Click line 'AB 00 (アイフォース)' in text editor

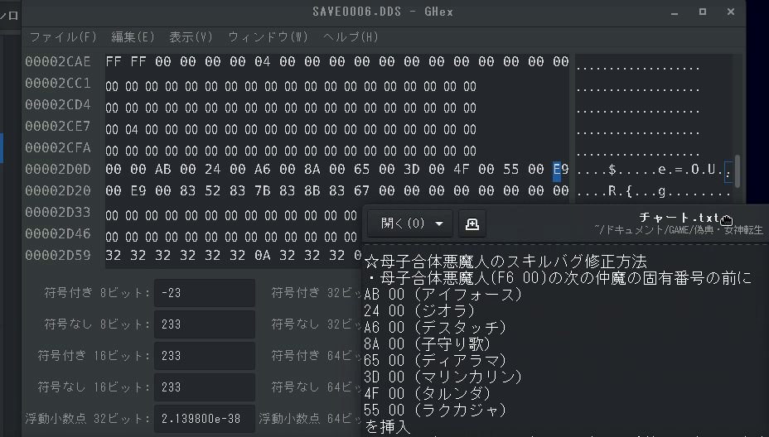click(x=443, y=295)
